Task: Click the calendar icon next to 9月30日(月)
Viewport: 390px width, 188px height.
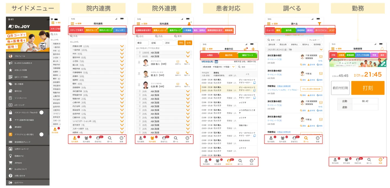Action: click(216, 62)
